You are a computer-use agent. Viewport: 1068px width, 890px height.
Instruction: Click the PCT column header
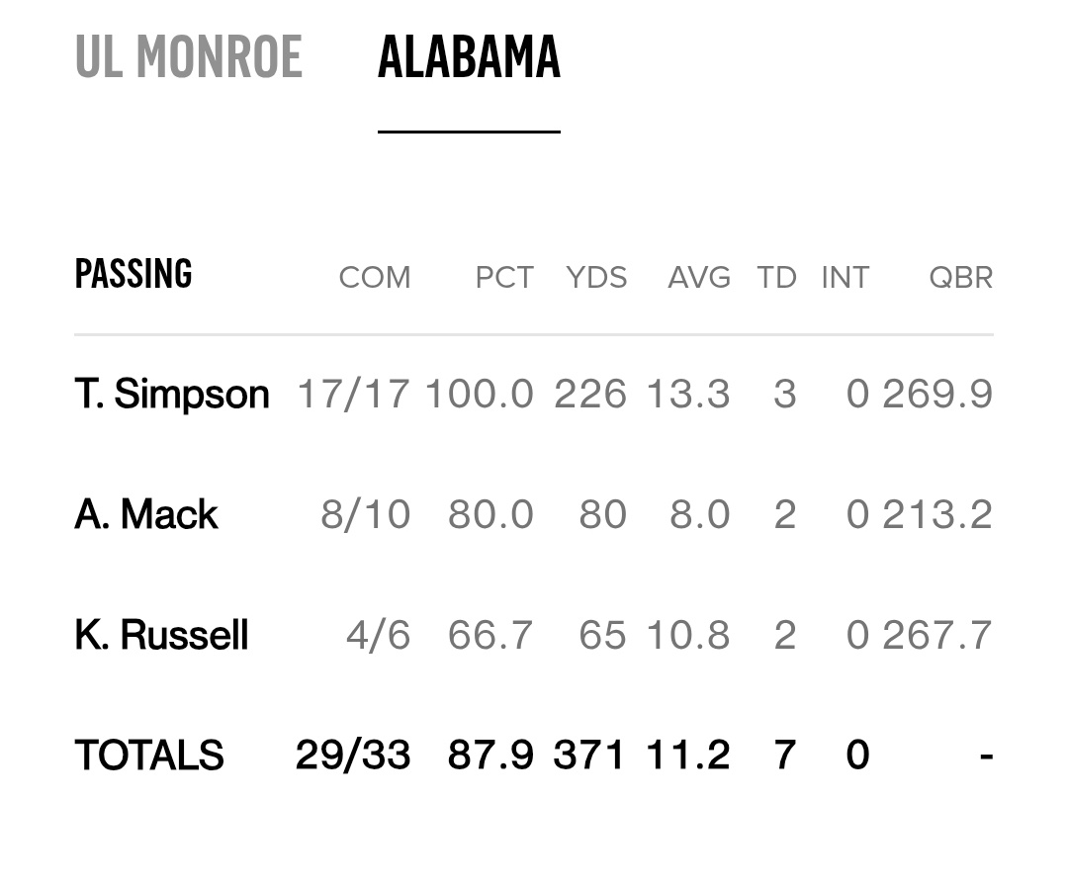504,278
